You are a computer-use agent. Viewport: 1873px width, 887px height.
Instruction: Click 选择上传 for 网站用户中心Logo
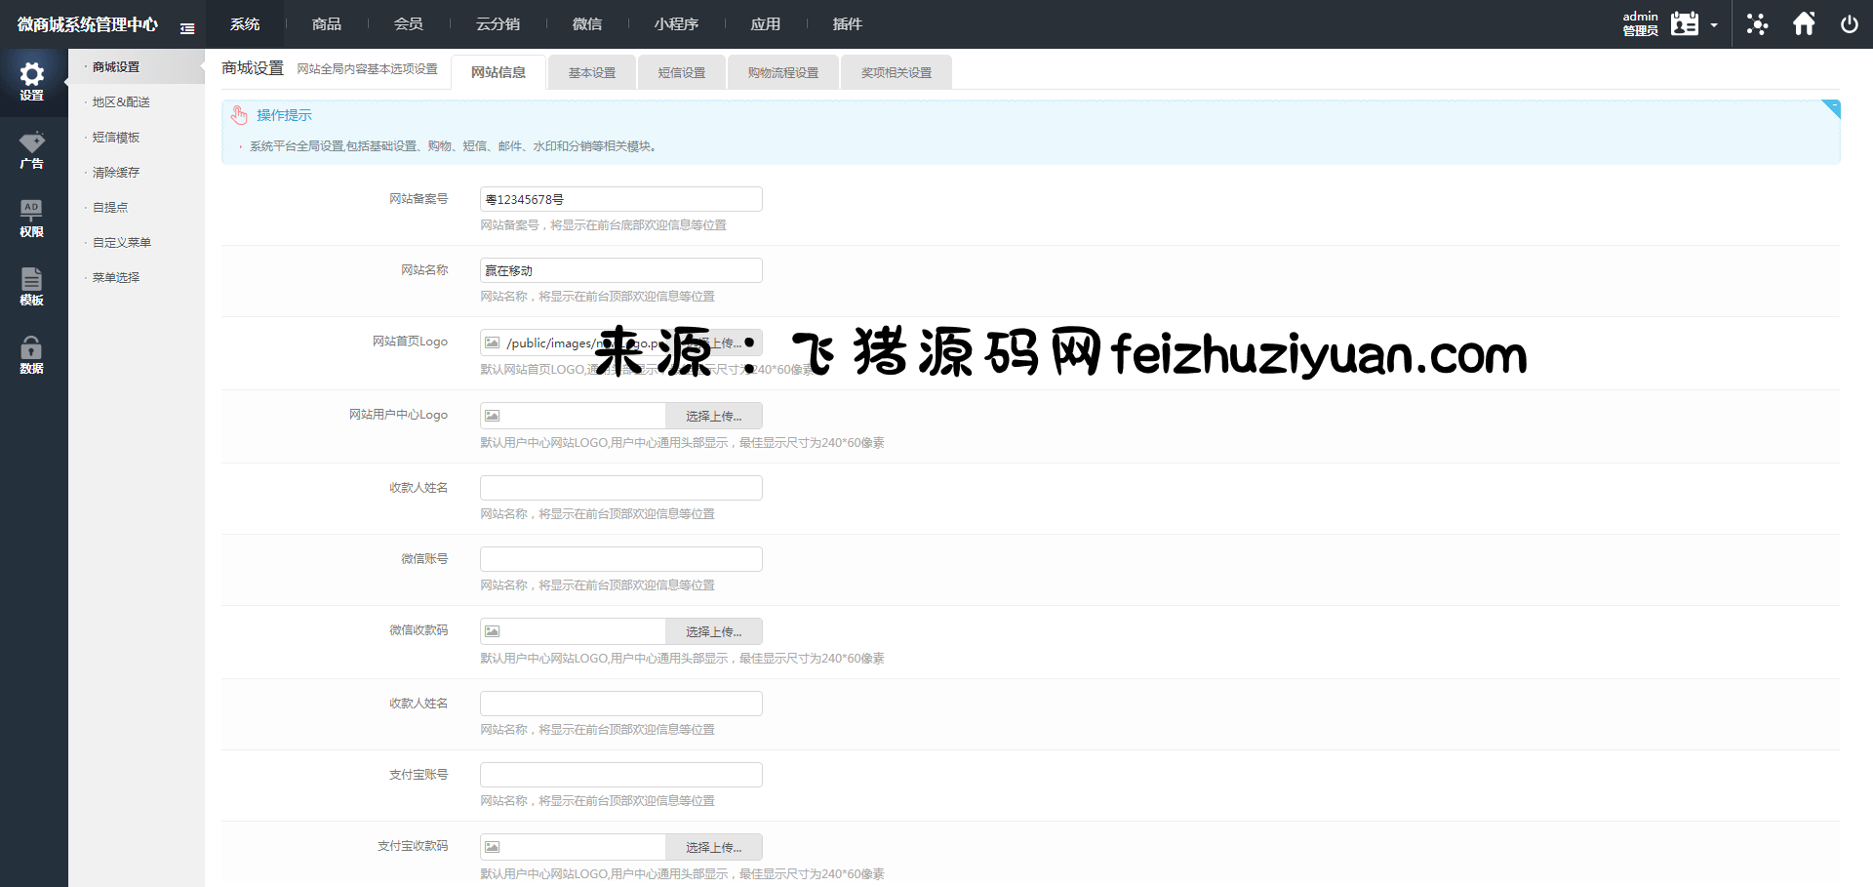pos(713,416)
